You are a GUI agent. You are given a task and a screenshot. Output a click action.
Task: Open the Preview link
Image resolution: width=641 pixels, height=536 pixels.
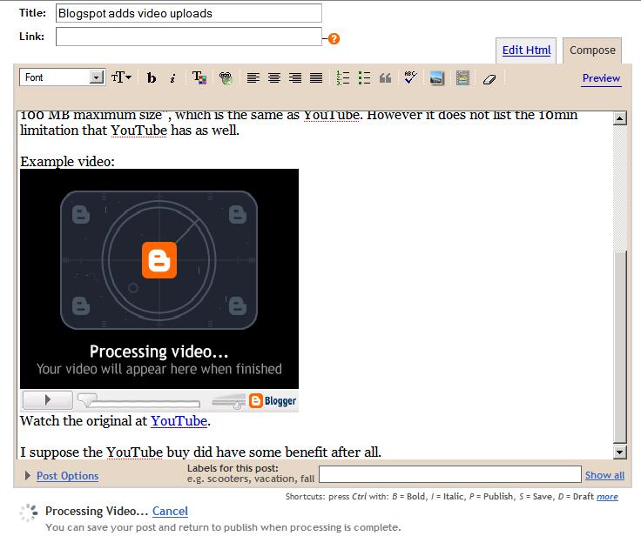click(601, 78)
